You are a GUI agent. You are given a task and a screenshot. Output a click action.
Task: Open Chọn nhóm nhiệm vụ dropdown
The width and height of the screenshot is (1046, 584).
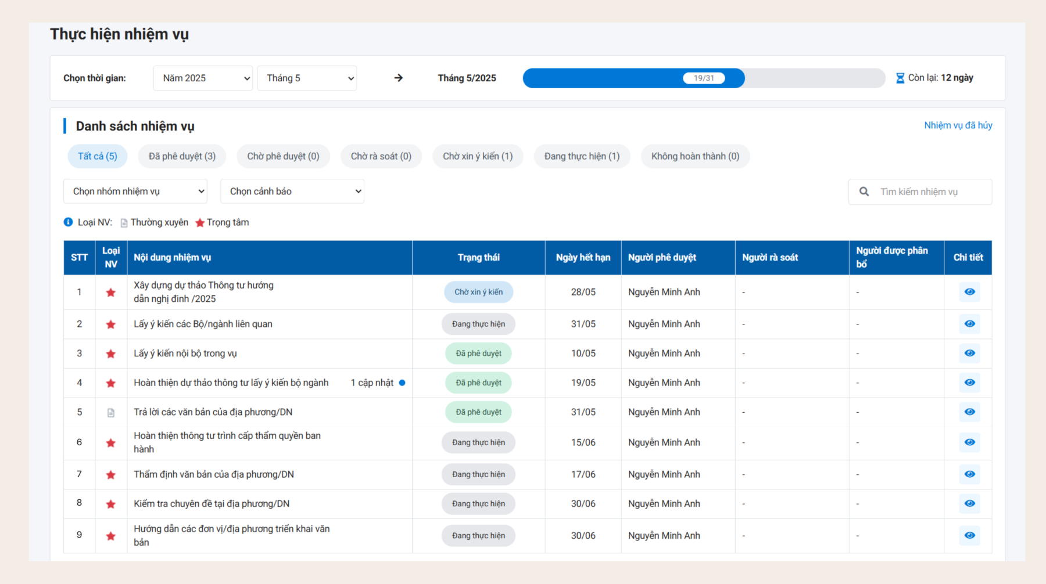click(x=135, y=192)
